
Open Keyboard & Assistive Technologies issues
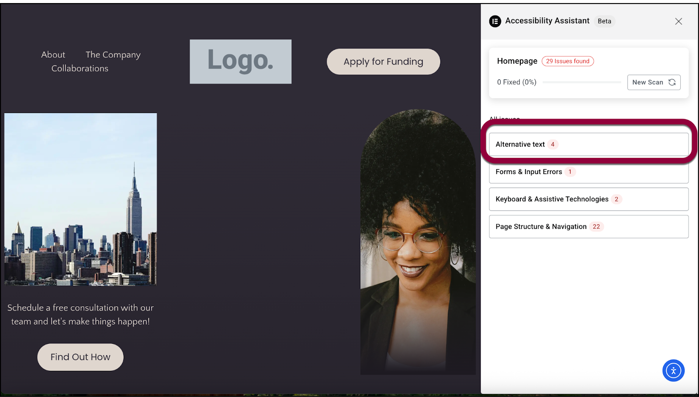588,199
